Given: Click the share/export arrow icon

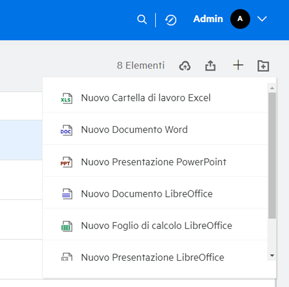Looking at the screenshot, I should pos(210,65).
